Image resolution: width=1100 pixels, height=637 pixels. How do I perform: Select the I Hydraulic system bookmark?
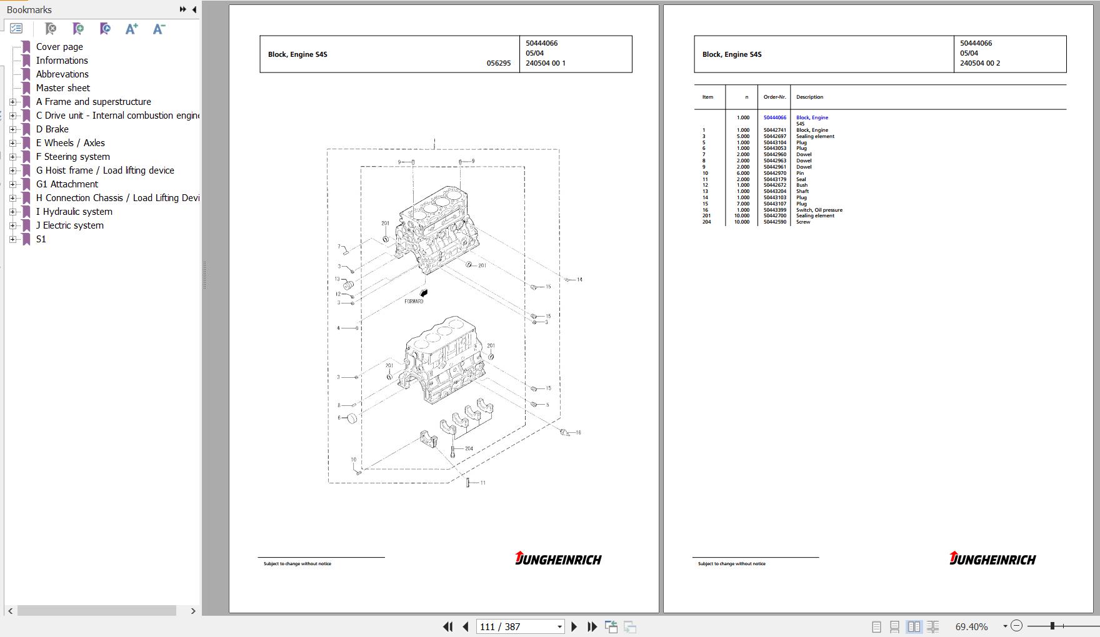pyautogui.click(x=74, y=212)
